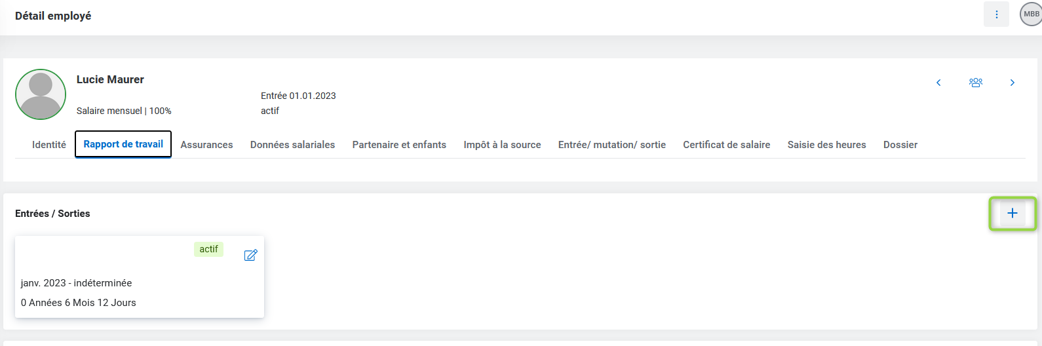
Task: View the Certificat de salaire tab
Action: 726,145
